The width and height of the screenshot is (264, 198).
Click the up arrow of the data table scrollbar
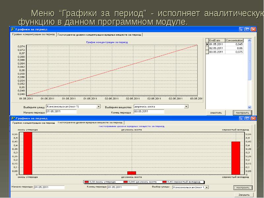[249, 40]
